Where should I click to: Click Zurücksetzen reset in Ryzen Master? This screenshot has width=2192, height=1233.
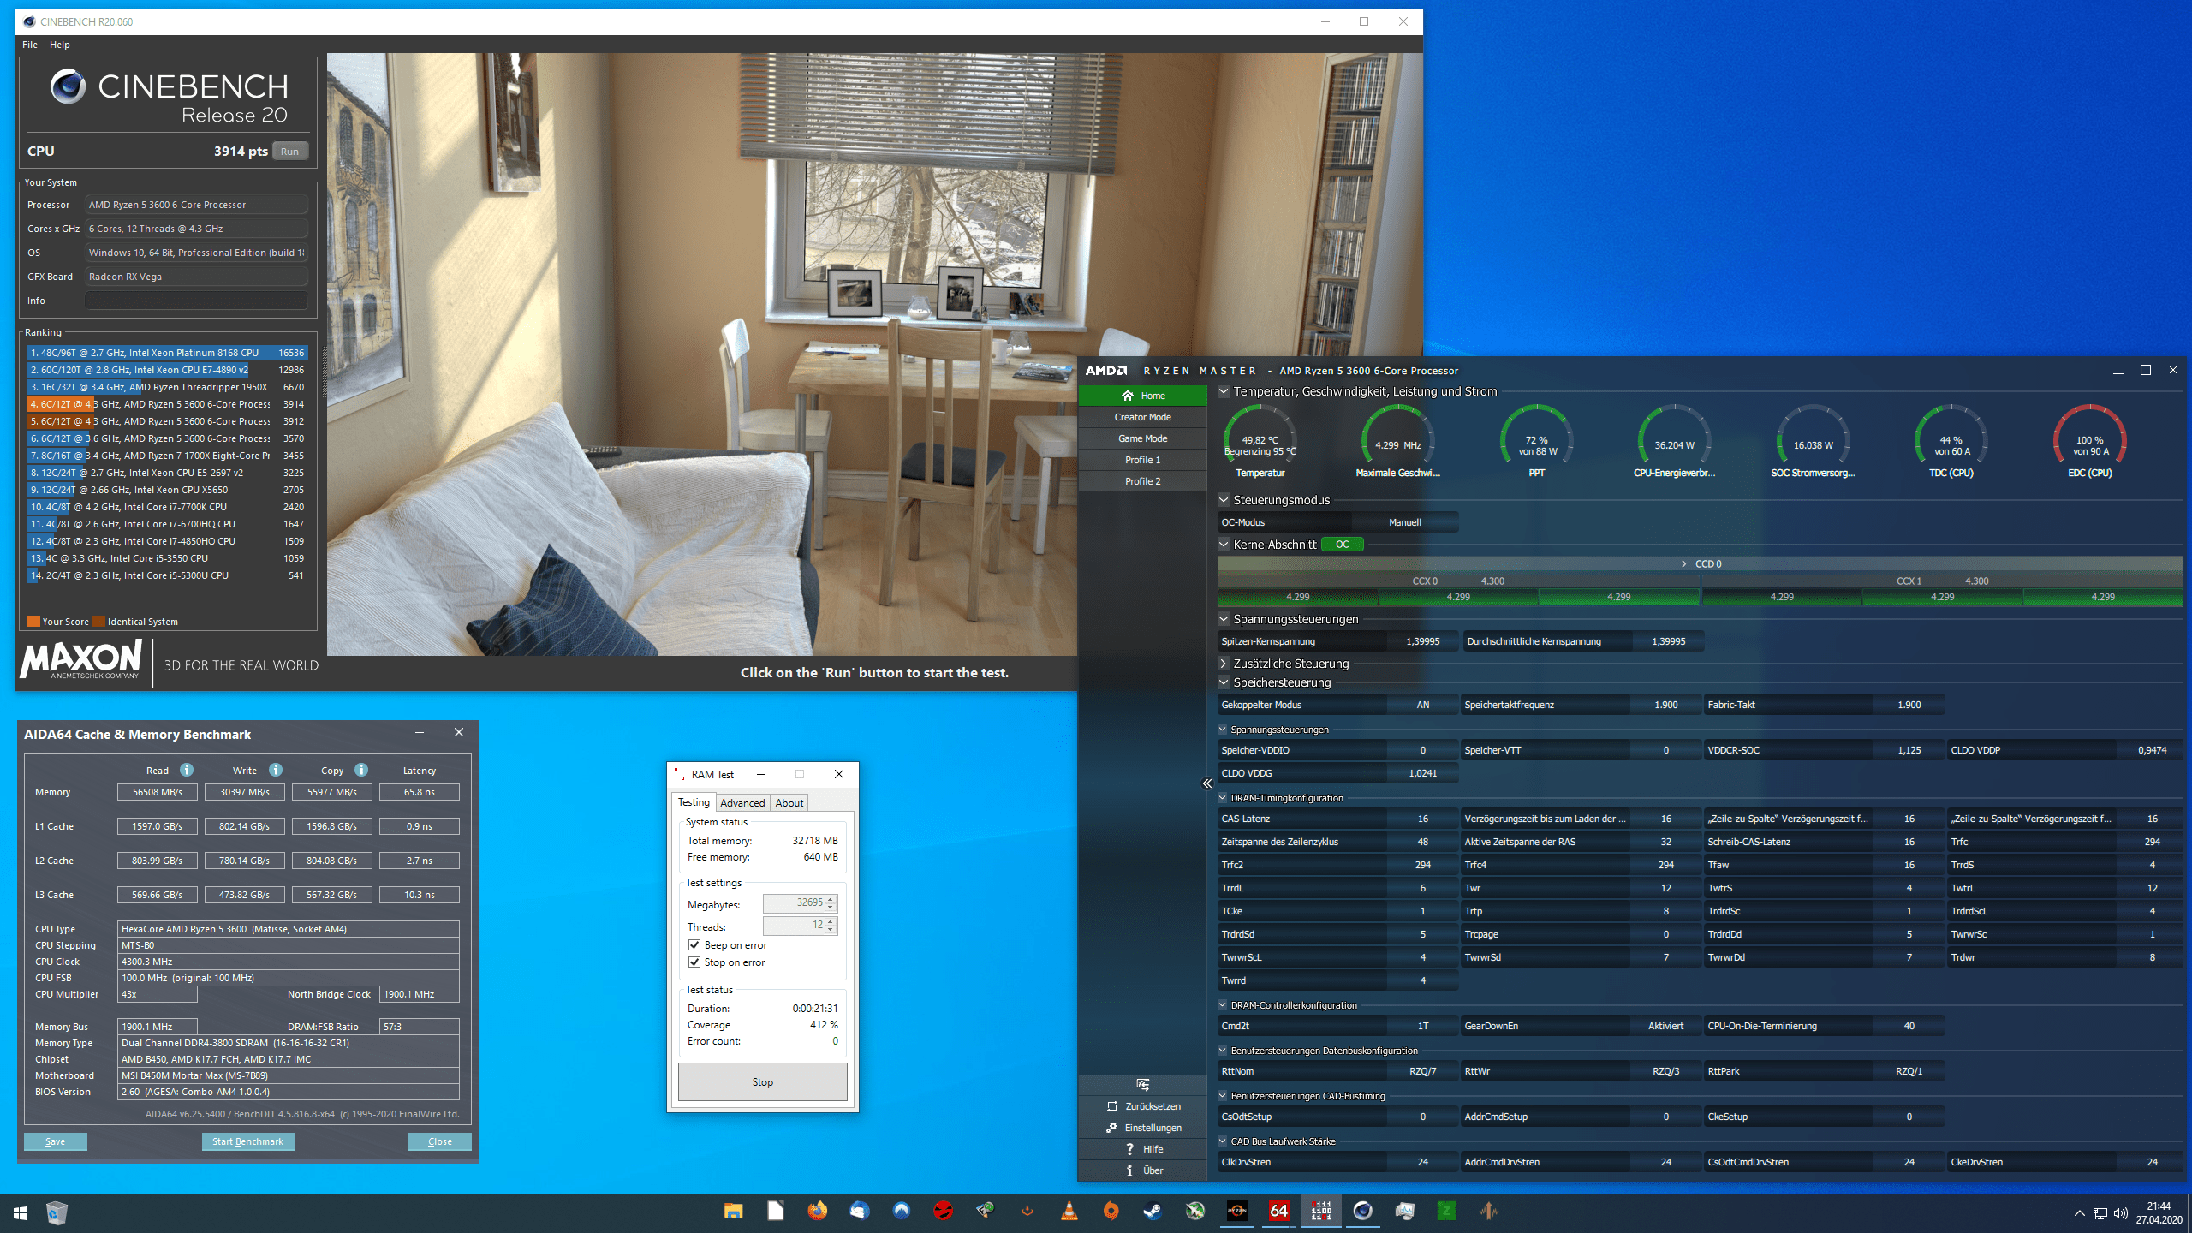(1142, 1106)
